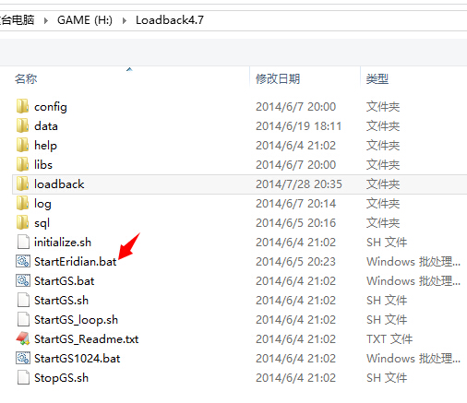Select the StartGS.bat file row

click(240, 280)
